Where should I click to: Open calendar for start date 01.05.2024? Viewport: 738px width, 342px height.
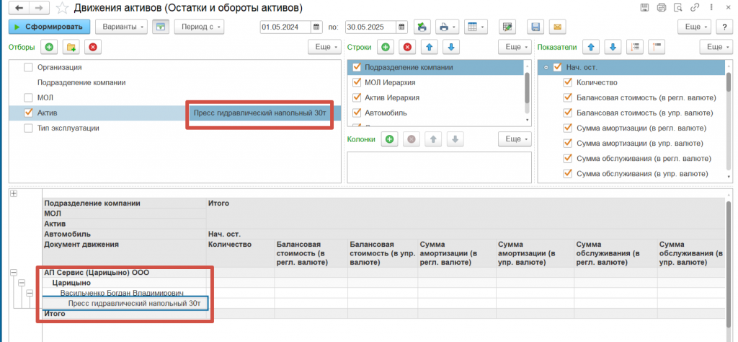tap(316, 27)
